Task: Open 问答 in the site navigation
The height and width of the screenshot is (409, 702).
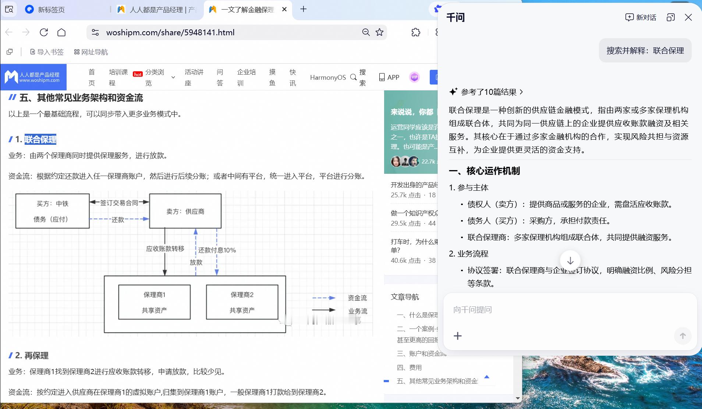Action: pos(220,78)
